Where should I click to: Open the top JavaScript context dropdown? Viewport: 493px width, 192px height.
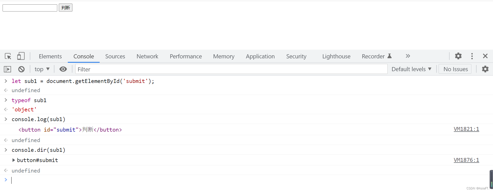point(42,69)
